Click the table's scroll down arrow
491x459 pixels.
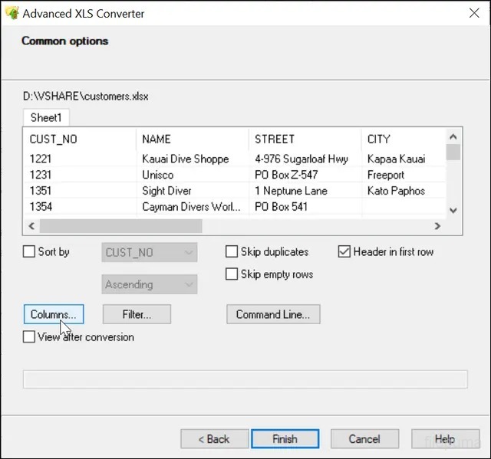(x=453, y=211)
